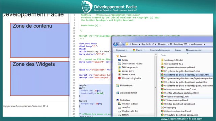The image size is (216, 121).
Task: Select folder bootstrap-3.2.0-dist
Action: (x=172, y=60)
